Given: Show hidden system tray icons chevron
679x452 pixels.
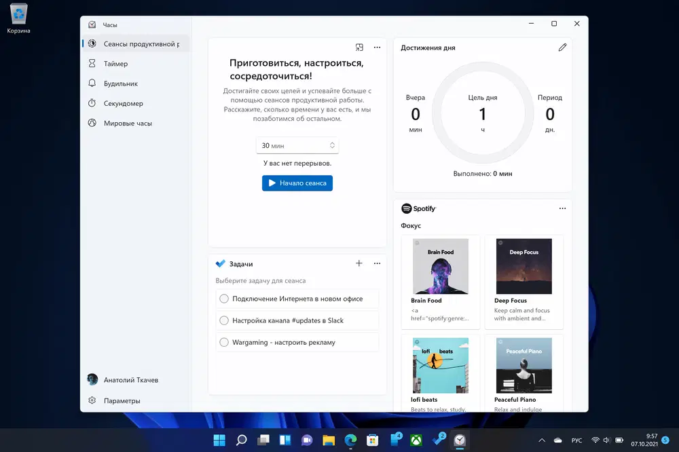Looking at the screenshot, I should [542, 440].
